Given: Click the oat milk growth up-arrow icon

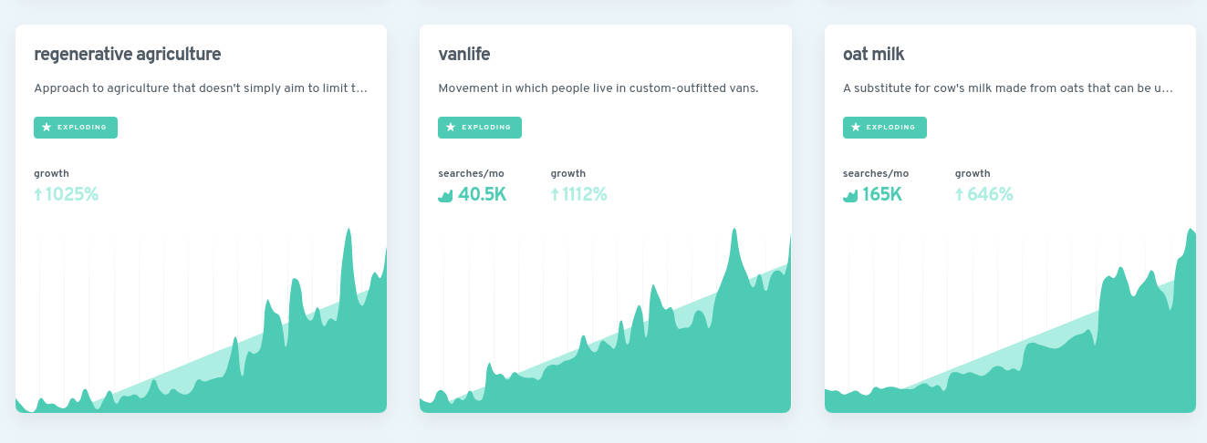Looking at the screenshot, I should pyautogui.click(x=959, y=194).
